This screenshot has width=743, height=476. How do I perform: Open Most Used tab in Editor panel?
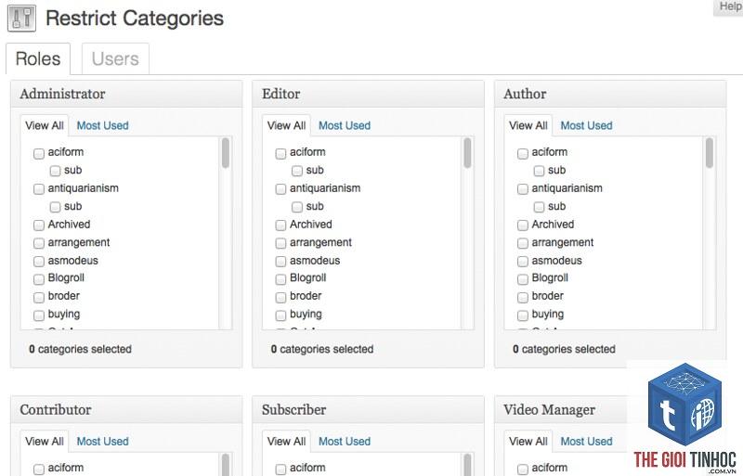pos(345,125)
